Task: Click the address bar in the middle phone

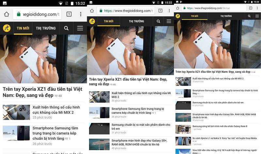Action: (126, 11)
